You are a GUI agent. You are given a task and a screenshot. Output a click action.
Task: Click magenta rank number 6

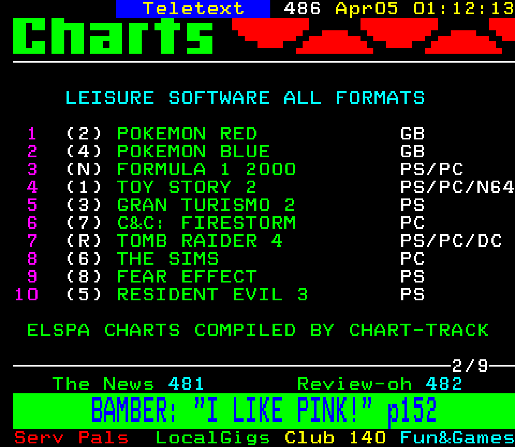pos(32,223)
